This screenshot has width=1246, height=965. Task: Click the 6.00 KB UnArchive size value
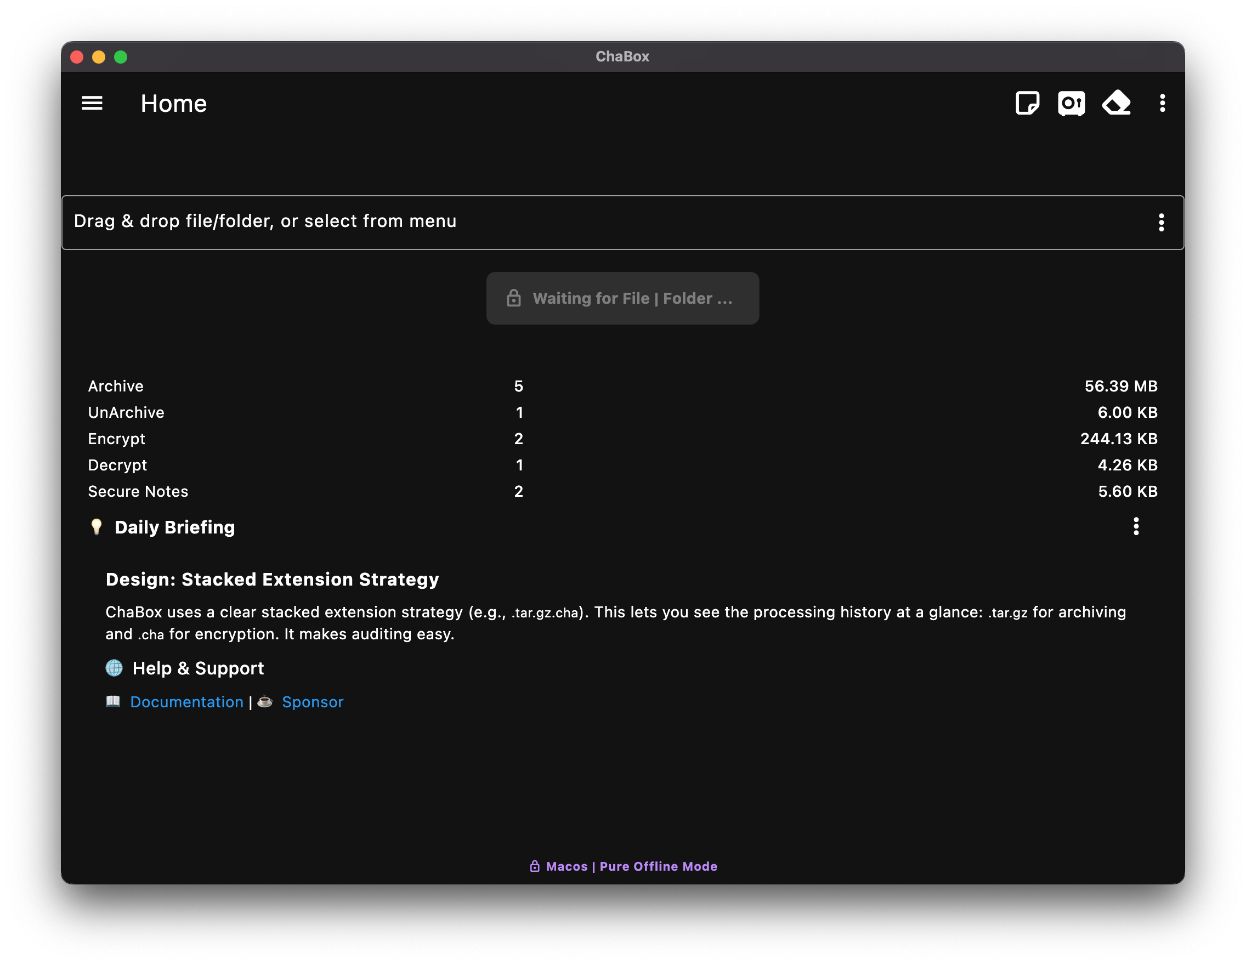coord(1128,412)
